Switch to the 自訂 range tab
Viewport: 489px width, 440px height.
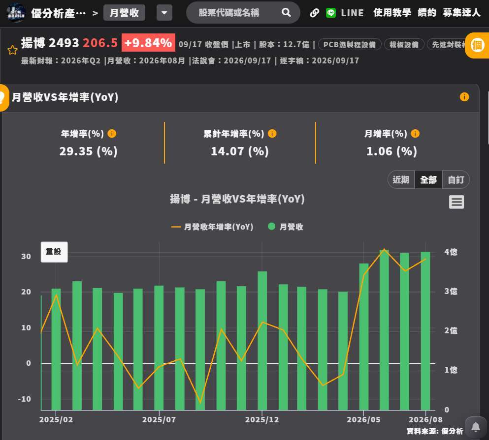[x=456, y=179]
